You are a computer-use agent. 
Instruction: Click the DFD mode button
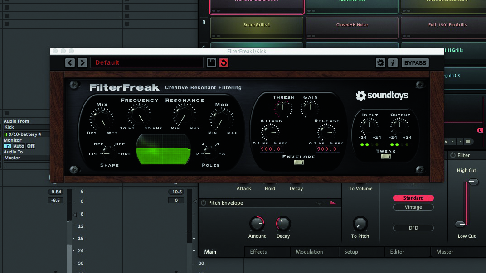pos(413,228)
